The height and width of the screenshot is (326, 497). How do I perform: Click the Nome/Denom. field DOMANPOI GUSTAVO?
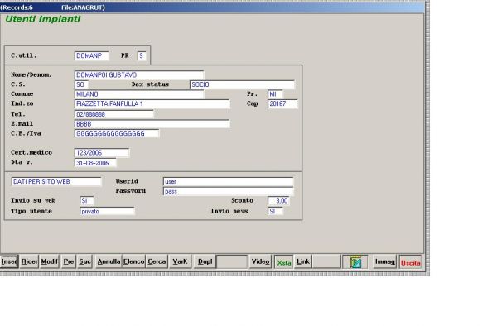pyautogui.click(x=139, y=75)
